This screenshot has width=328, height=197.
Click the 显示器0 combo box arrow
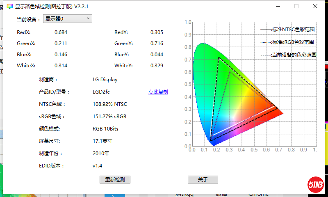pos(88,19)
